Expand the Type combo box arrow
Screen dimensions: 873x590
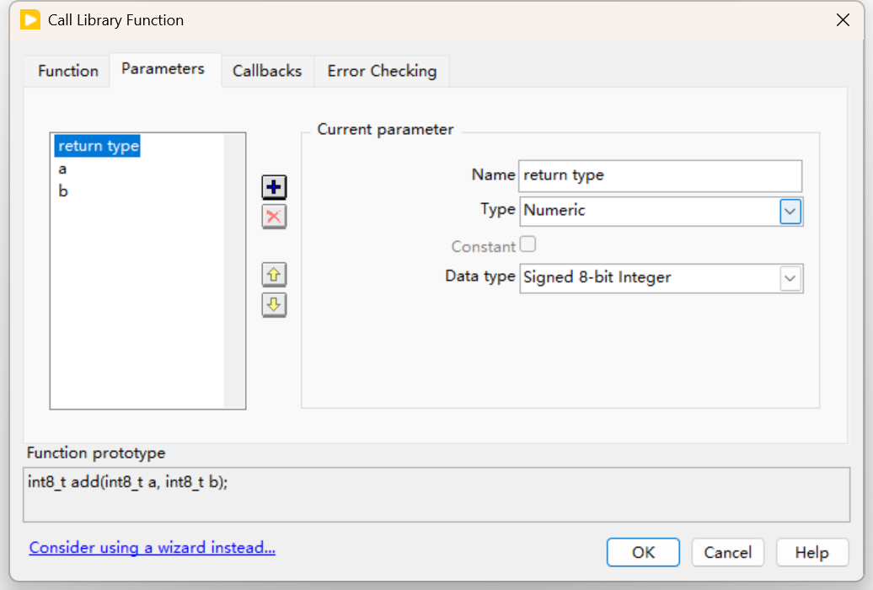(x=790, y=211)
